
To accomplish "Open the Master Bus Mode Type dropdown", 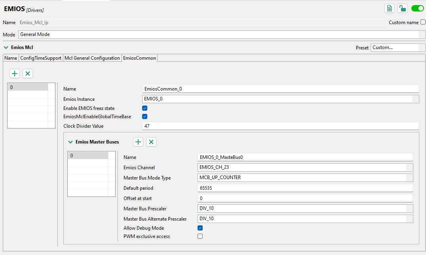I will pos(305,178).
